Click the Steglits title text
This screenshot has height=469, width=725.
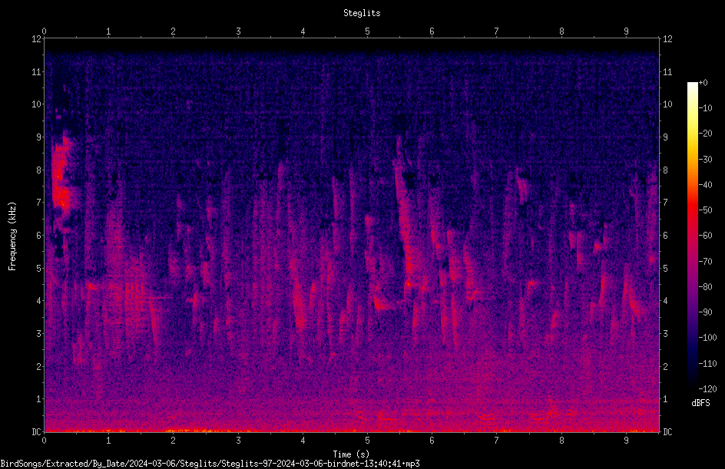point(362,13)
